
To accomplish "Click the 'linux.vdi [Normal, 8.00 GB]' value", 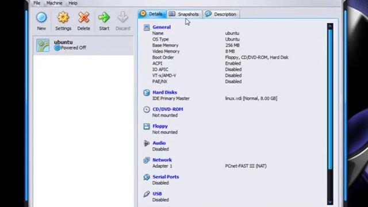I will click(251, 98).
